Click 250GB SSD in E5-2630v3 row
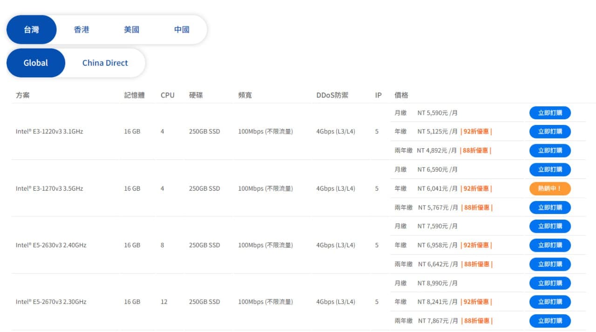The image size is (596, 332). pos(204,245)
